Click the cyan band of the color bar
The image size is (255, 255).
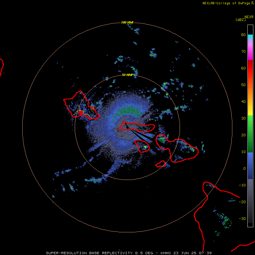tap(250, 37)
